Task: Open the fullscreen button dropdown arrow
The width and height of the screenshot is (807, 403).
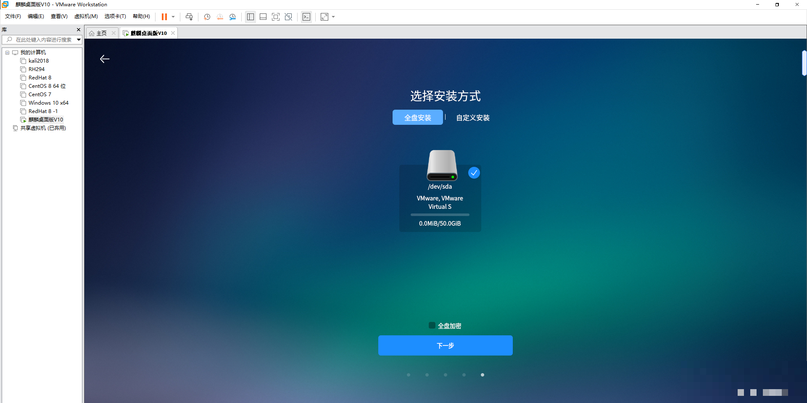Action: (x=333, y=17)
